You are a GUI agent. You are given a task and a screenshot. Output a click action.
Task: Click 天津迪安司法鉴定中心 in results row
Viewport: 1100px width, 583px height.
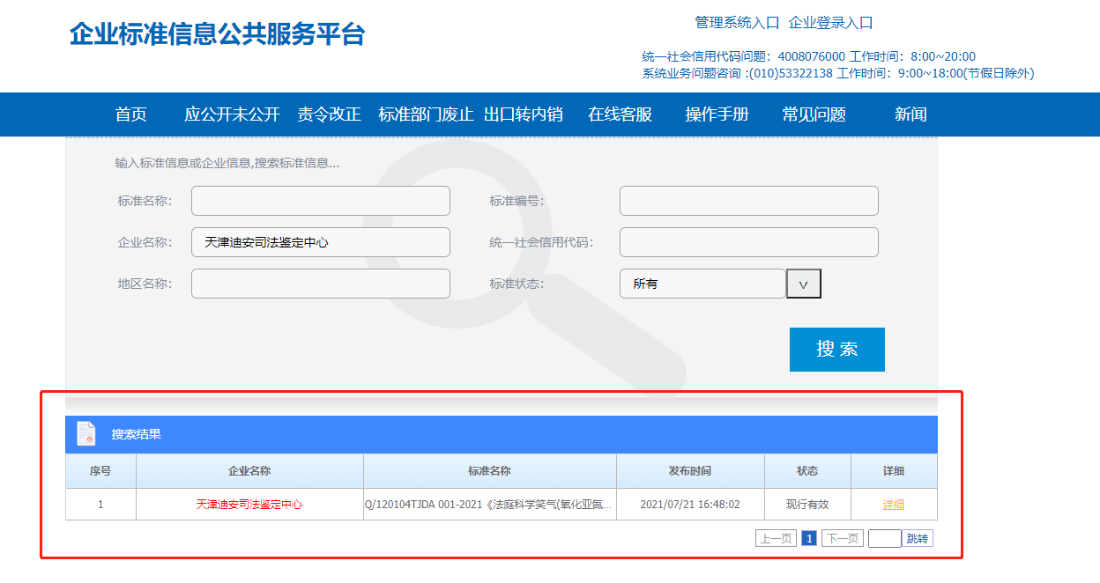tap(249, 505)
